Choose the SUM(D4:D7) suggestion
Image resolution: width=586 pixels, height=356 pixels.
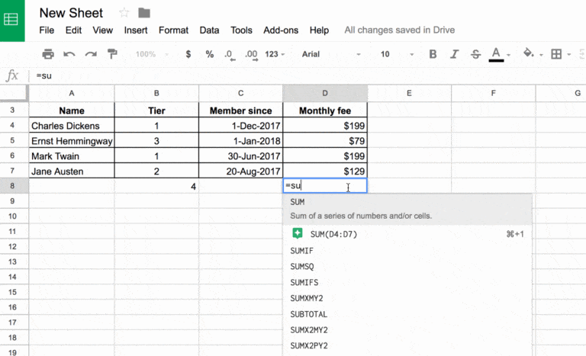[x=324, y=234]
